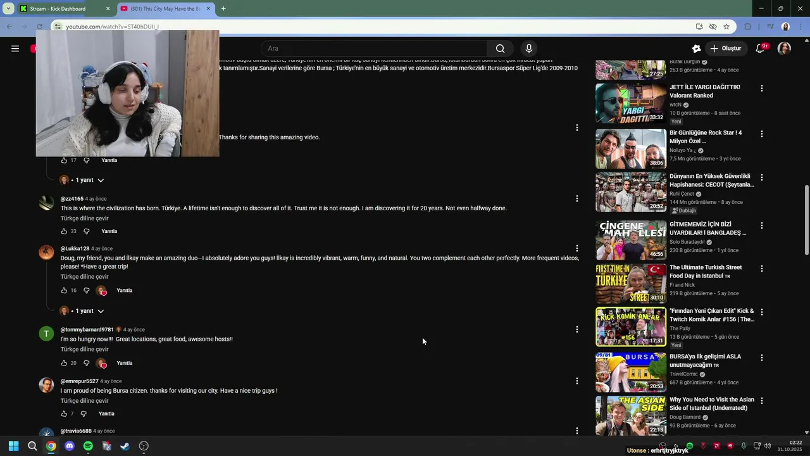Click the Chrome address bar URL

[x=113, y=27]
